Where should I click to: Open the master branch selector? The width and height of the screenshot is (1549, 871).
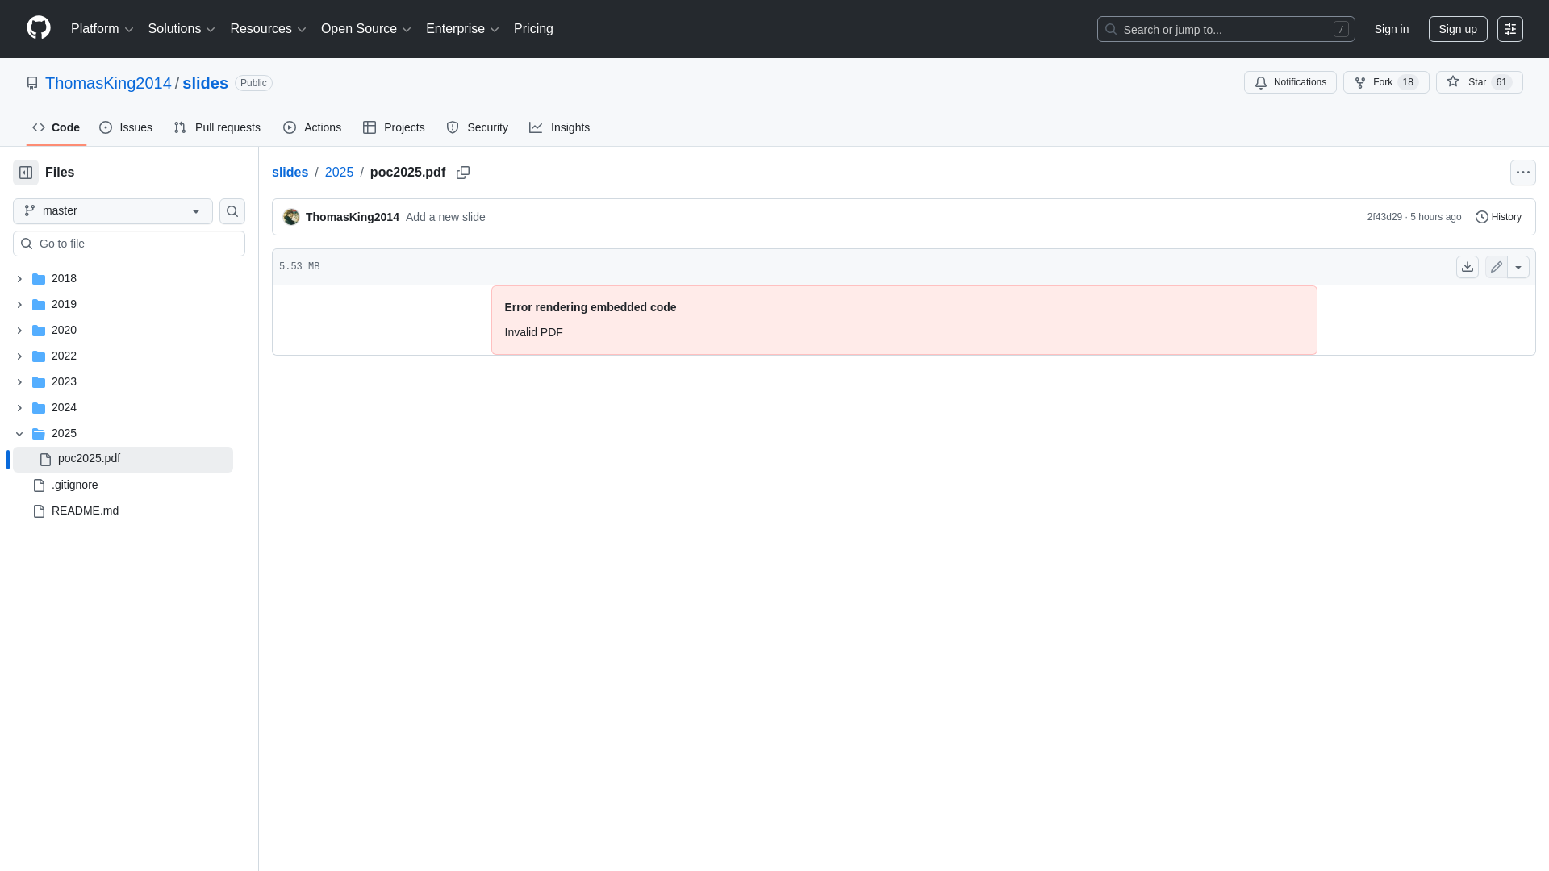point(111,210)
